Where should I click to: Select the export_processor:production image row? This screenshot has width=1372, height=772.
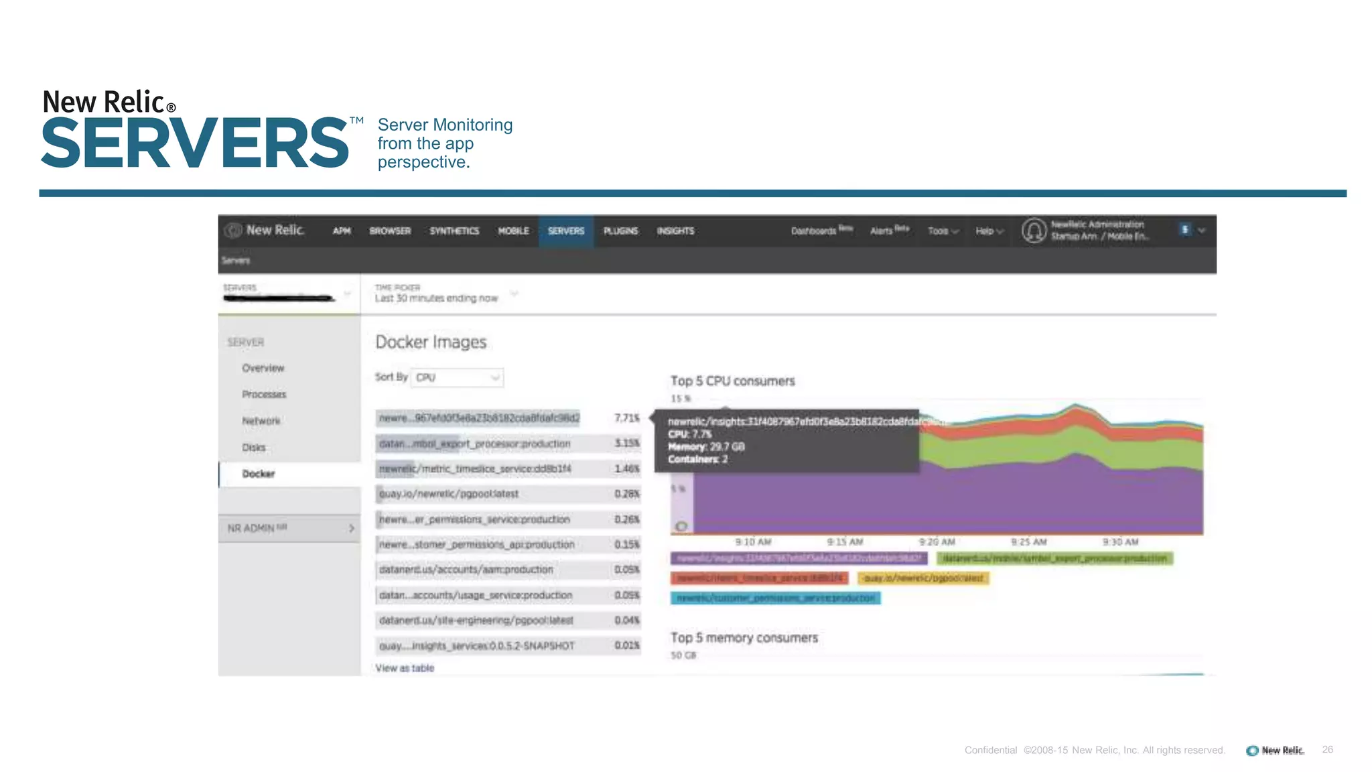point(508,444)
